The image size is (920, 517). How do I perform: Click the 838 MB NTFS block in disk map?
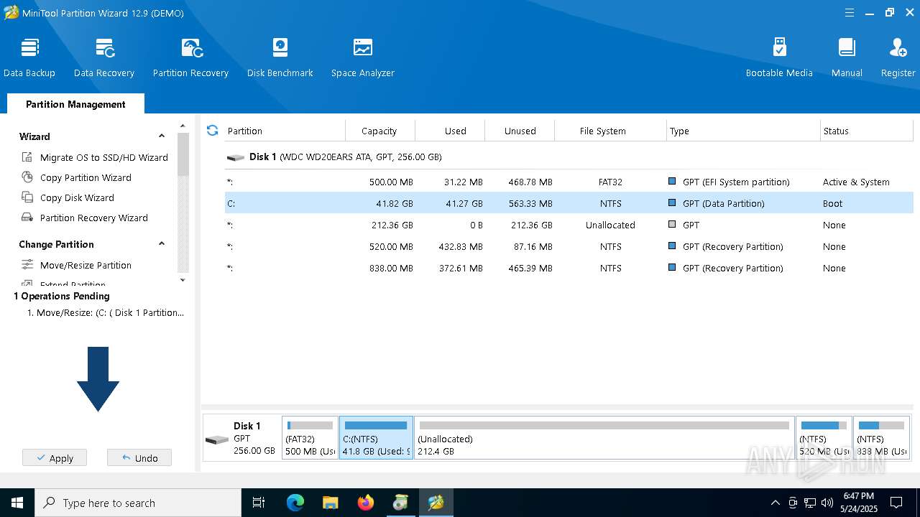(x=882, y=438)
